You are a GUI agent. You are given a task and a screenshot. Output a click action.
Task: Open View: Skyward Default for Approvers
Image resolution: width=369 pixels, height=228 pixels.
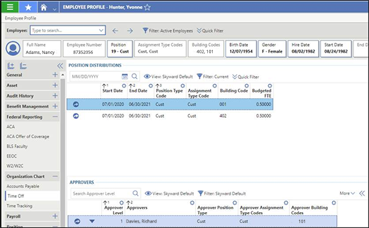[x=169, y=194]
